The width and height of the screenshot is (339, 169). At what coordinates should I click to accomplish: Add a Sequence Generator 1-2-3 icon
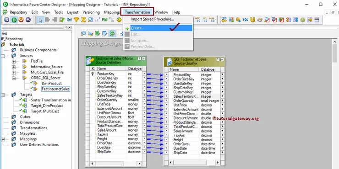[98, 20]
